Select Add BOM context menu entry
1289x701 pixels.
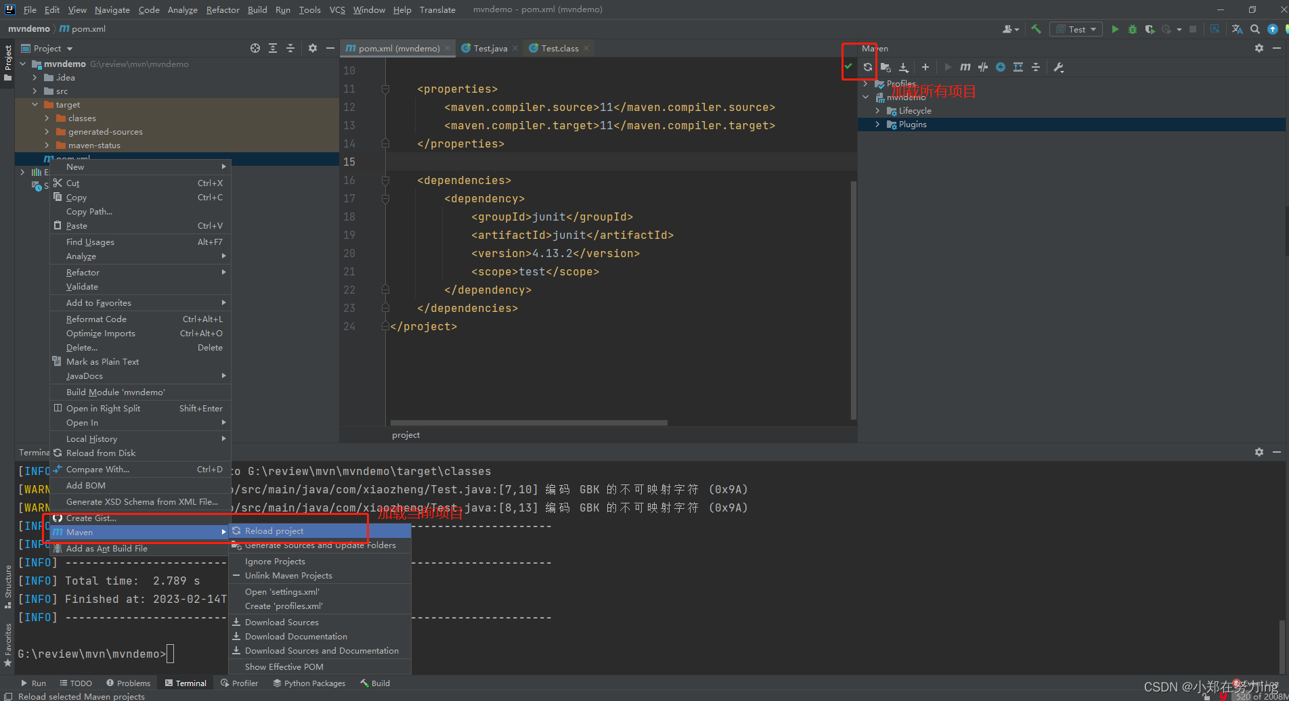[140, 486]
